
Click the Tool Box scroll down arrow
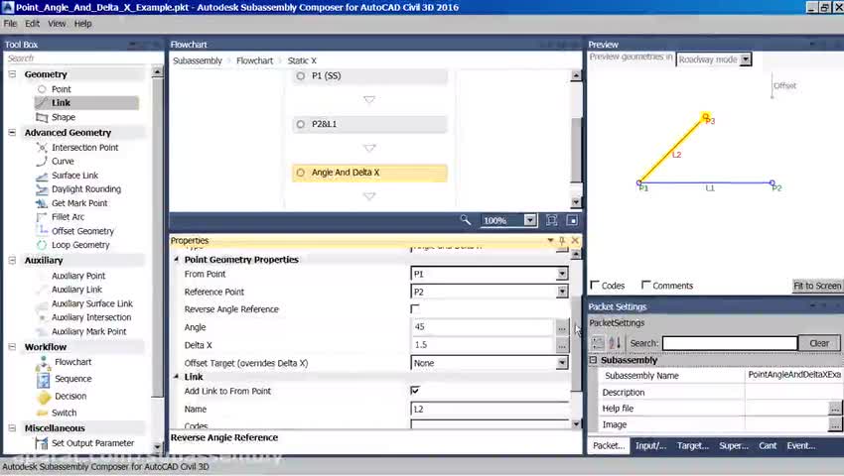coord(157,446)
